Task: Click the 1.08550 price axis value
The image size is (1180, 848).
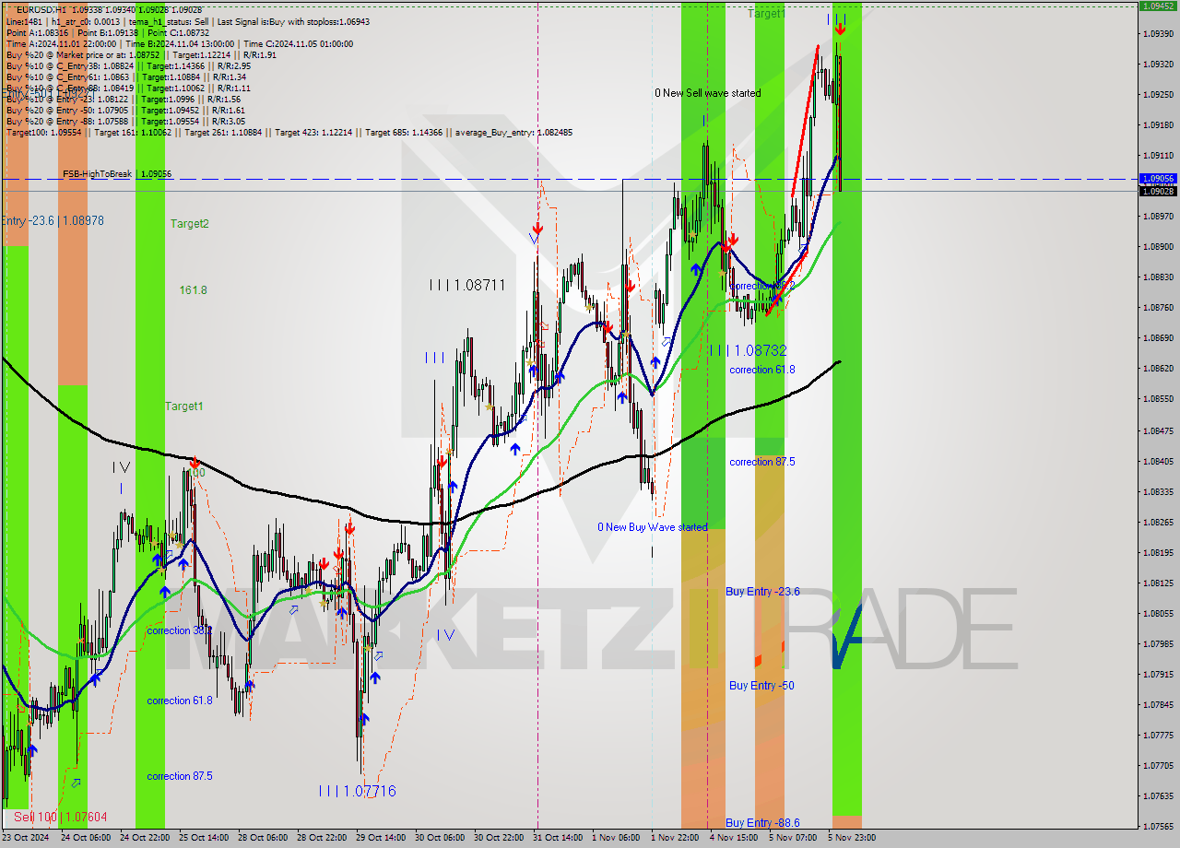Action: [1158, 399]
